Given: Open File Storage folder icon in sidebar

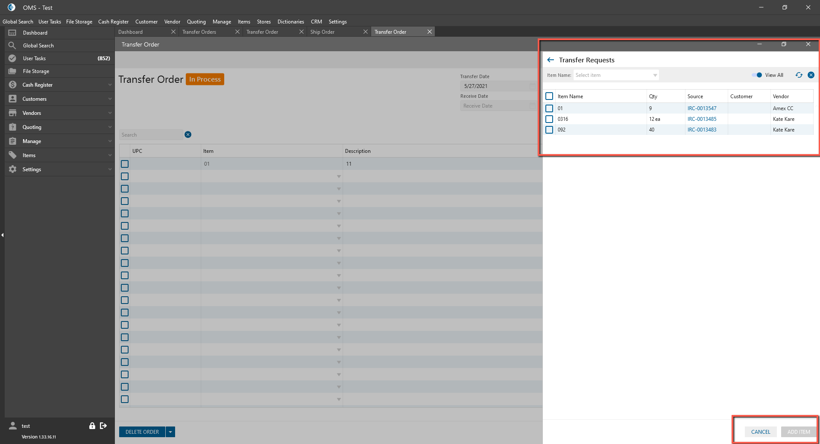Looking at the screenshot, I should [x=12, y=71].
